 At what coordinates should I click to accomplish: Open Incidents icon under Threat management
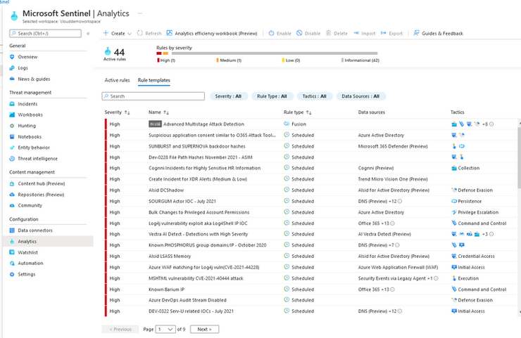point(12,104)
